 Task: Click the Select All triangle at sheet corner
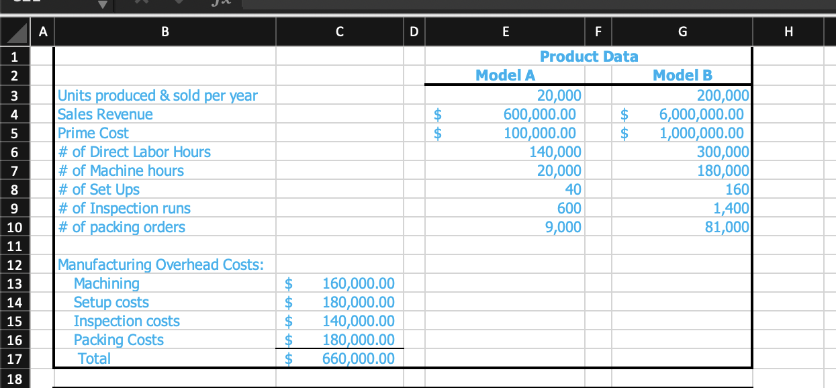point(15,31)
